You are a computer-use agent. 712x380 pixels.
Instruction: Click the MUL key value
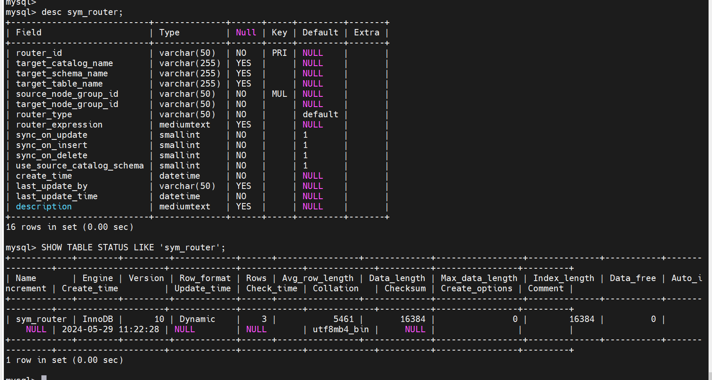(279, 94)
